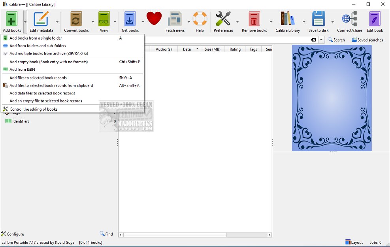Open the search history dropdown arrow

tap(322, 40)
